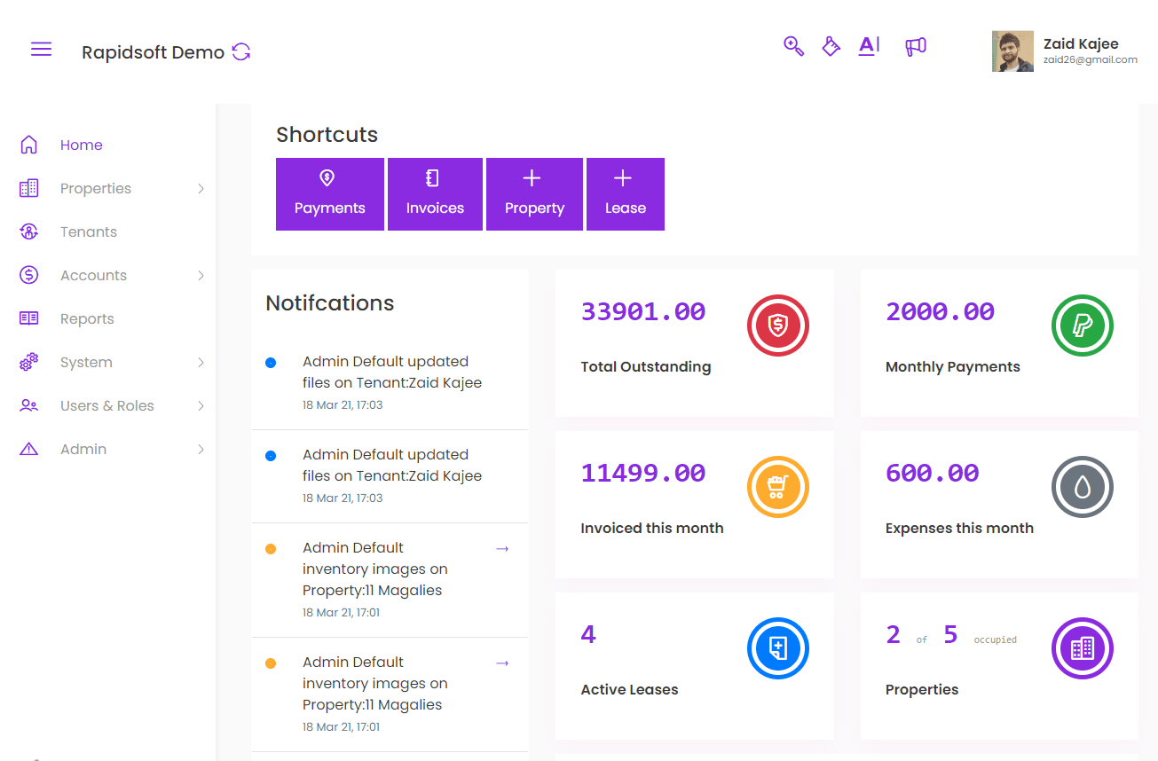Viewport: 1158px width, 761px height.
Task: Open Zaid Kajee profile picture
Action: coord(1012,51)
